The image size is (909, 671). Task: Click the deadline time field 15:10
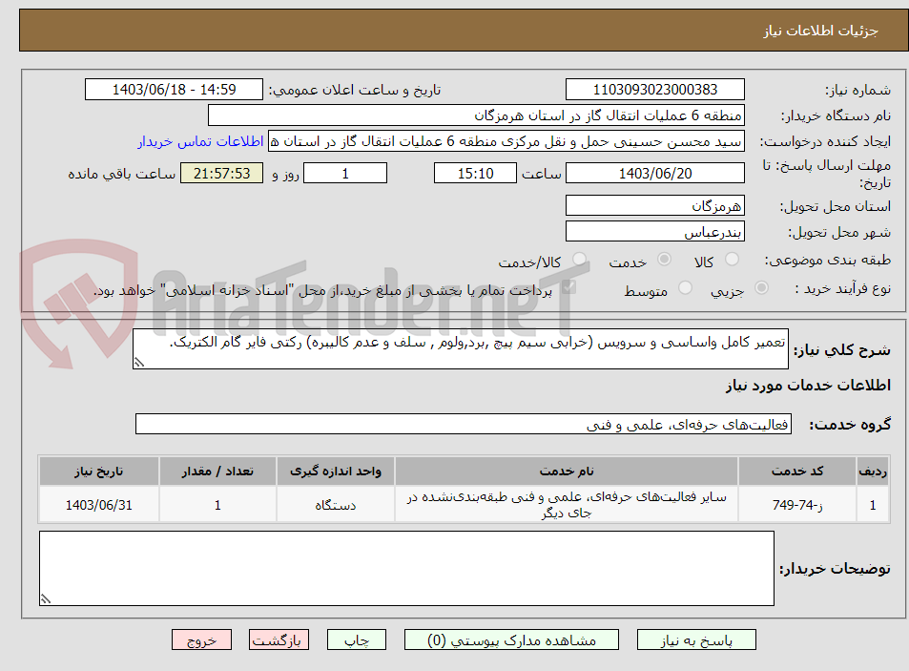475,173
